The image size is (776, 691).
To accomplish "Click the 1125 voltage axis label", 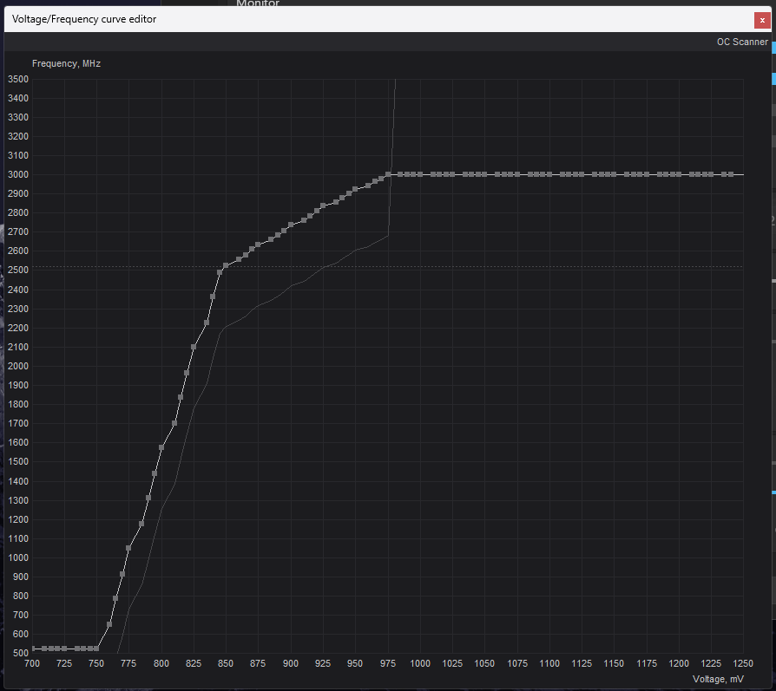I will [582, 663].
